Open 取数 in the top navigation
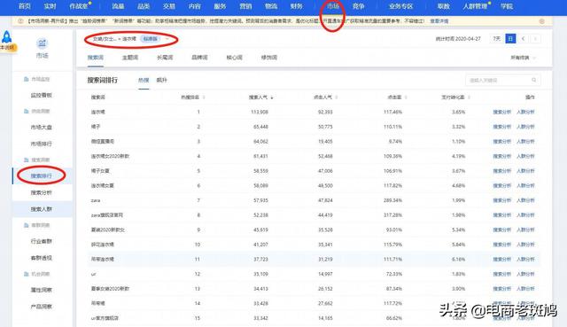 (x=443, y=6)
